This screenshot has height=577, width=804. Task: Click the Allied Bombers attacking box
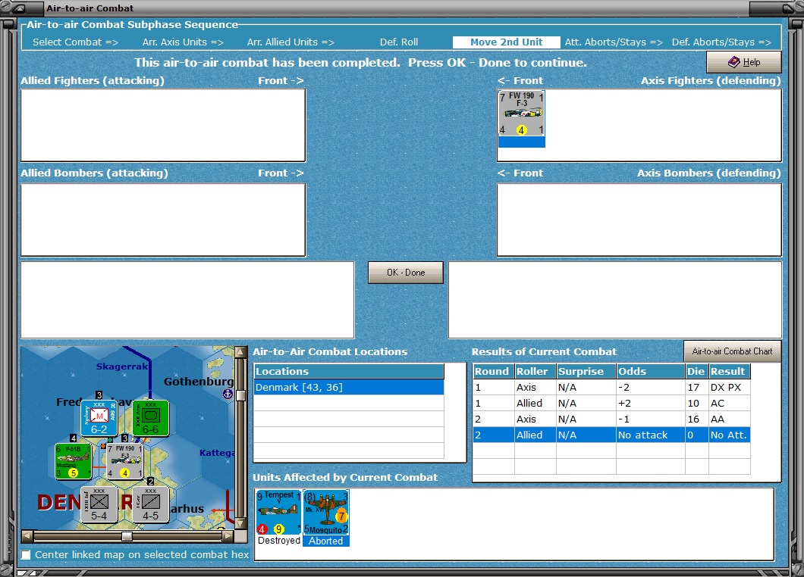pos(163,220)
